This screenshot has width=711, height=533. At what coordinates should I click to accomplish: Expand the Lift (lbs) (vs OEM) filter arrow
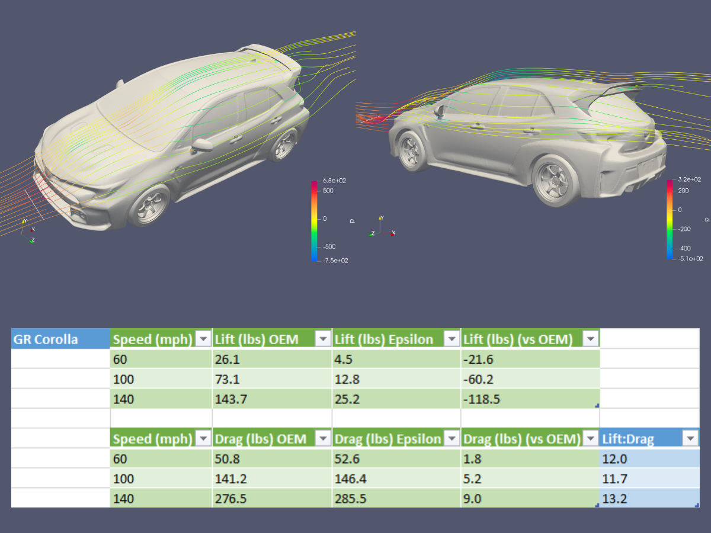click(x=590, y=339)
